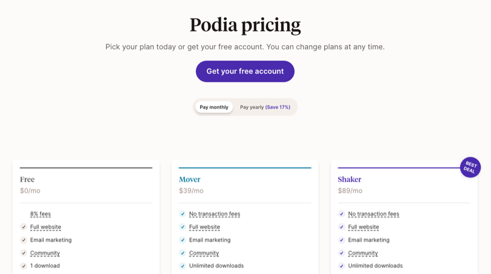491x274 pixels.
Task: Click checkmark icon beside Free plan Full website
Action: (x=23, y=227)
